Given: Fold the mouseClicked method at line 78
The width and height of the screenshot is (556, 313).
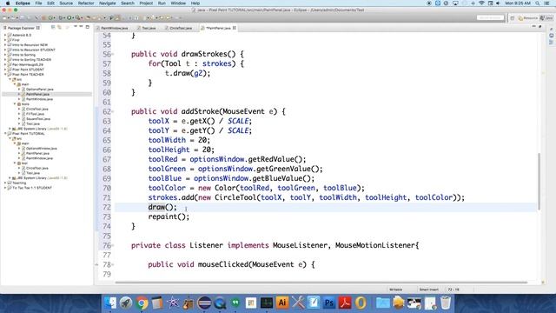Looking at the screenshot, I should click(x=113, y=264).
